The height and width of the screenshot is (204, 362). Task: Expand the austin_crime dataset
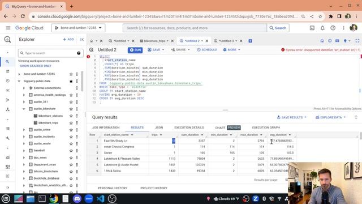[x=24, y=130]
